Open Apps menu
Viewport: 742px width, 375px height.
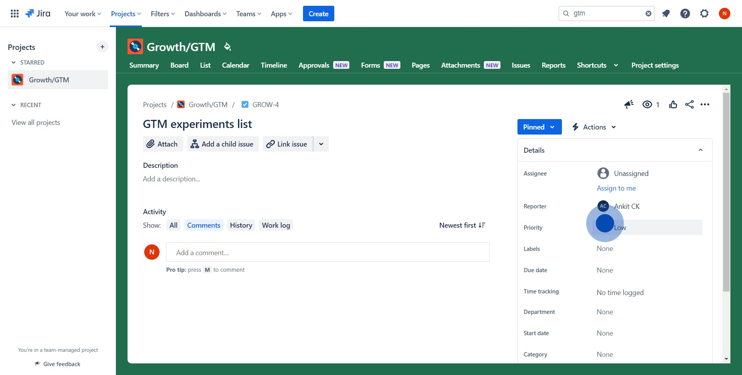(282, 14)
